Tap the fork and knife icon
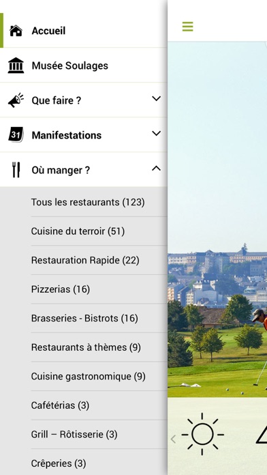 point(16,170)
